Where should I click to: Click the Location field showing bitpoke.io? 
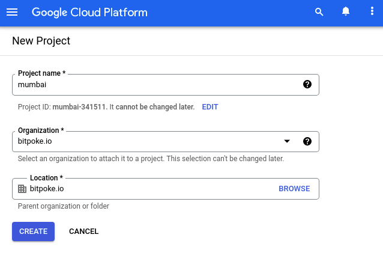[x=166, y=189]
